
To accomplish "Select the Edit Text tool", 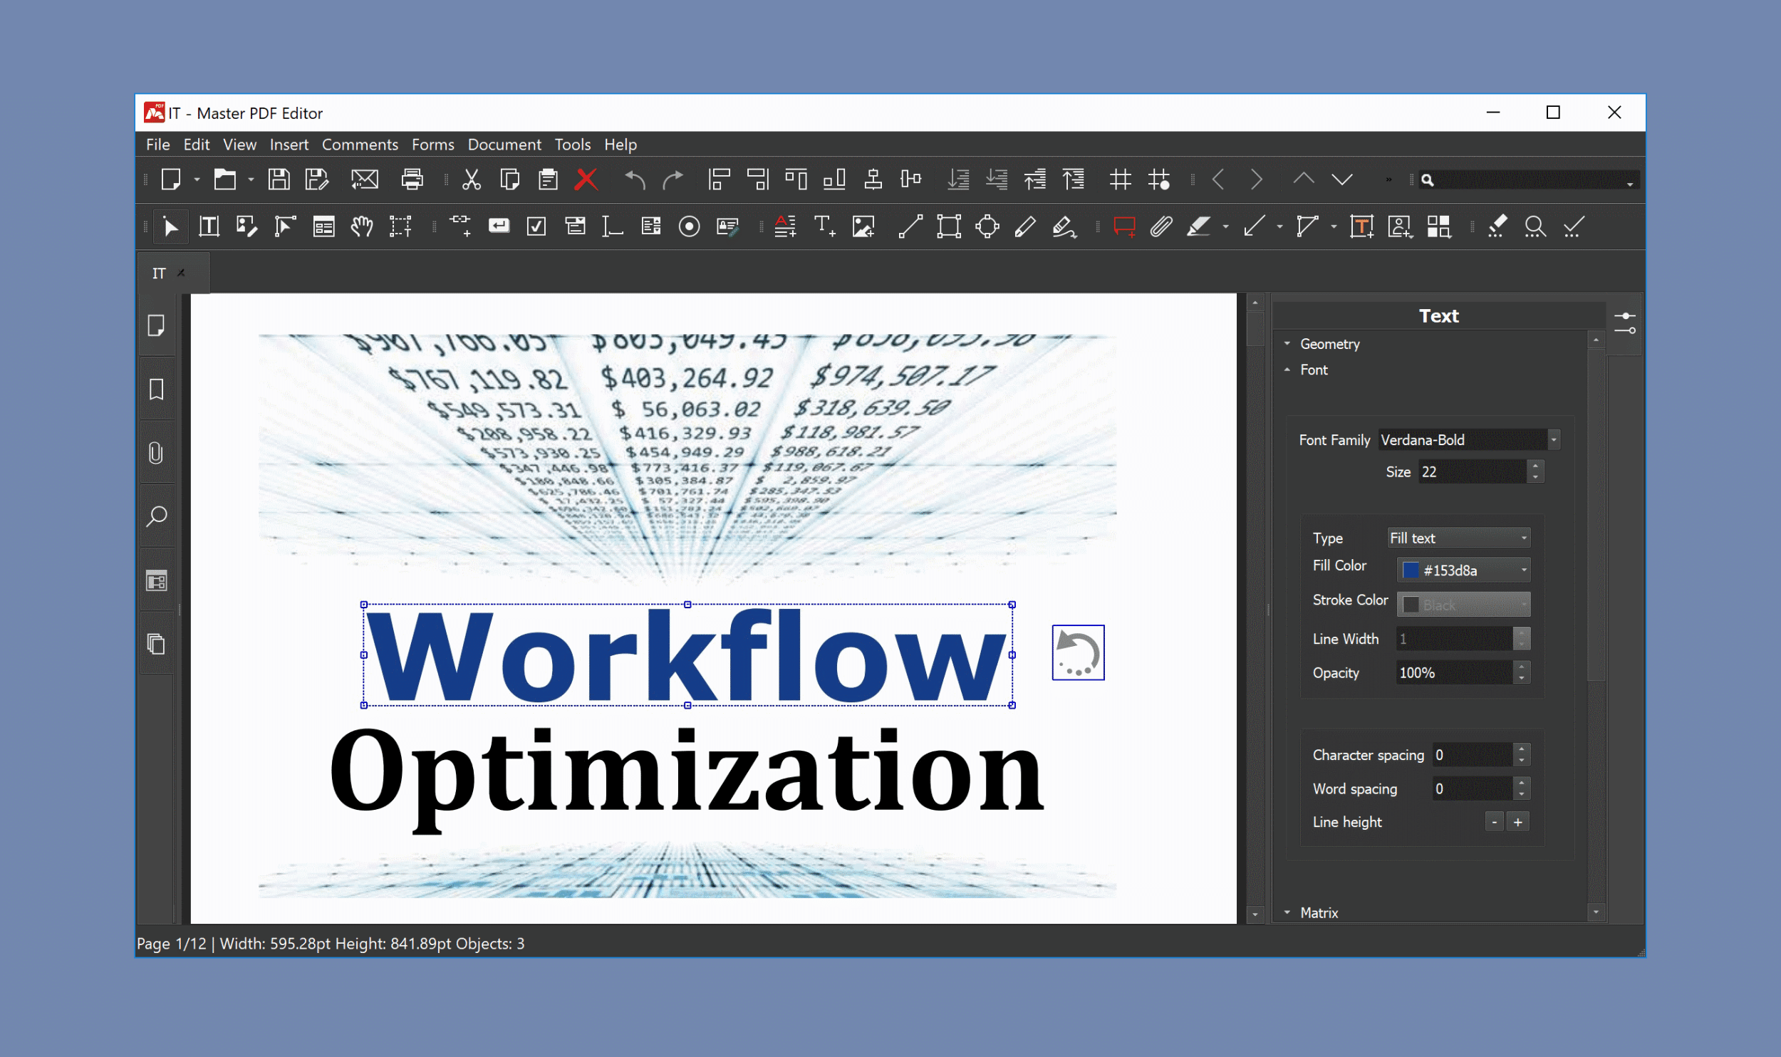I will pos(209,227).
